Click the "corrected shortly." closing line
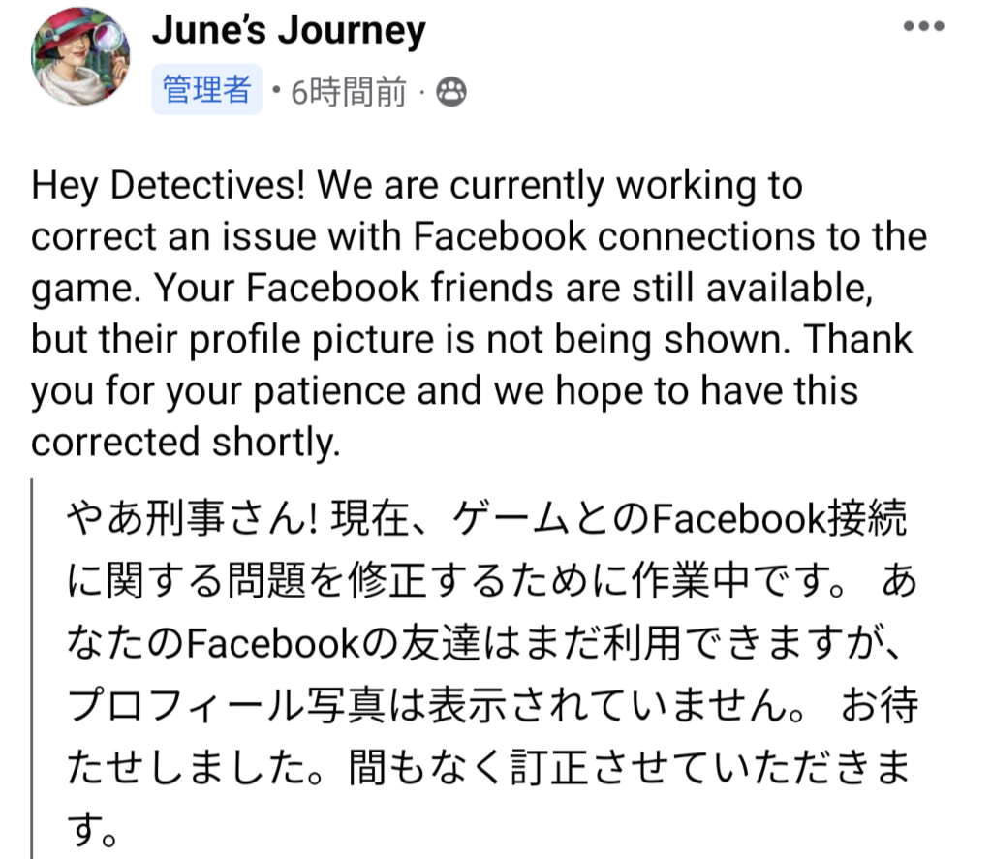Image resolution: width=992 pixels, height=859 pixels. [x=185, y=442]
